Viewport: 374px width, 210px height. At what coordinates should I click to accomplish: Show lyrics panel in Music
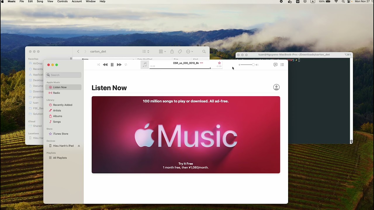pyautogui.click(x=275, y=65)
